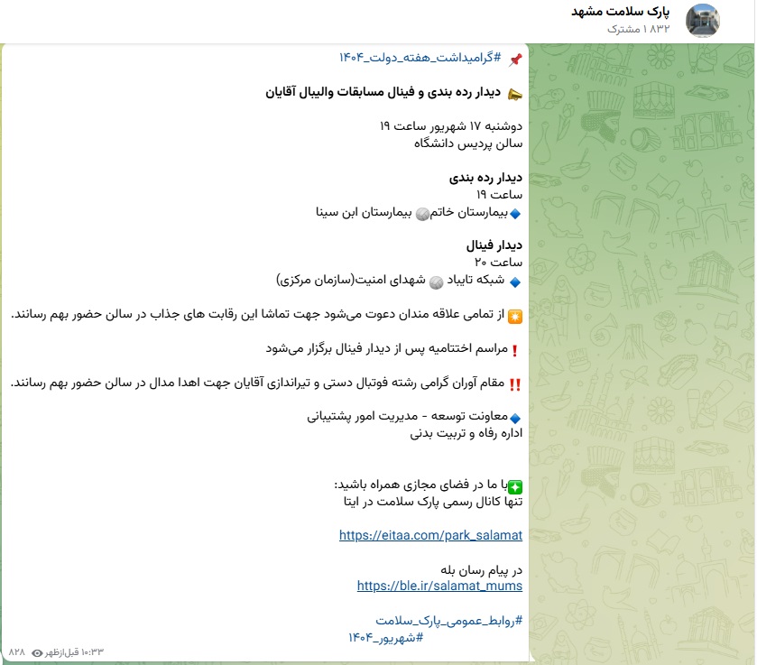This screenshot has width=757, height=665.
Task: Click blue diamond before بیمارستان خاتم
Action: tap(516, 215)
